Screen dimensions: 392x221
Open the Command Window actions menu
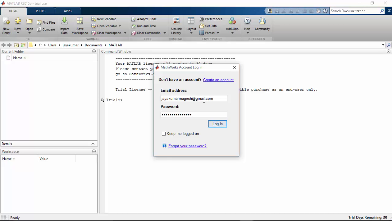[x=389, y=52]
